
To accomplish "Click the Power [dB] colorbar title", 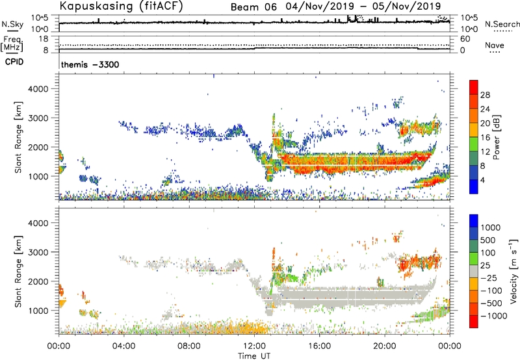I will click(497, 137).
